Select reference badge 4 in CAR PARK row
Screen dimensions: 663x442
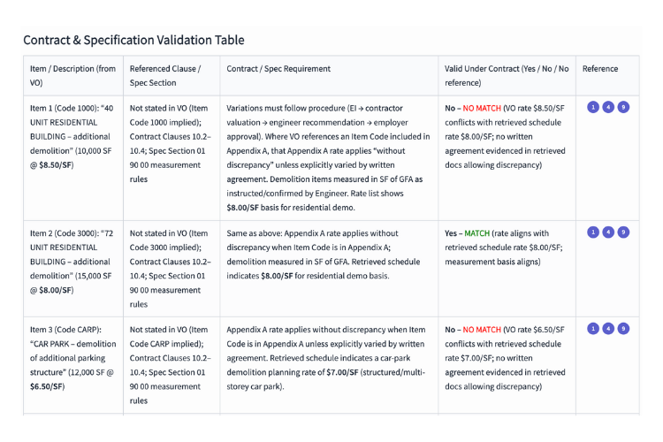coord(608,328)
